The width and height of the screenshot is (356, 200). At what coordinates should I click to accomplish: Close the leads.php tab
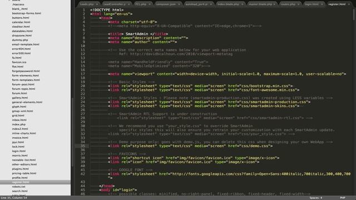click(97, 4)
